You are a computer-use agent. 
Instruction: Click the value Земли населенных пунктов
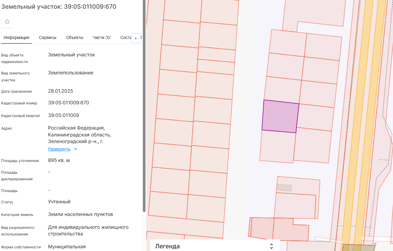[80, 214]
